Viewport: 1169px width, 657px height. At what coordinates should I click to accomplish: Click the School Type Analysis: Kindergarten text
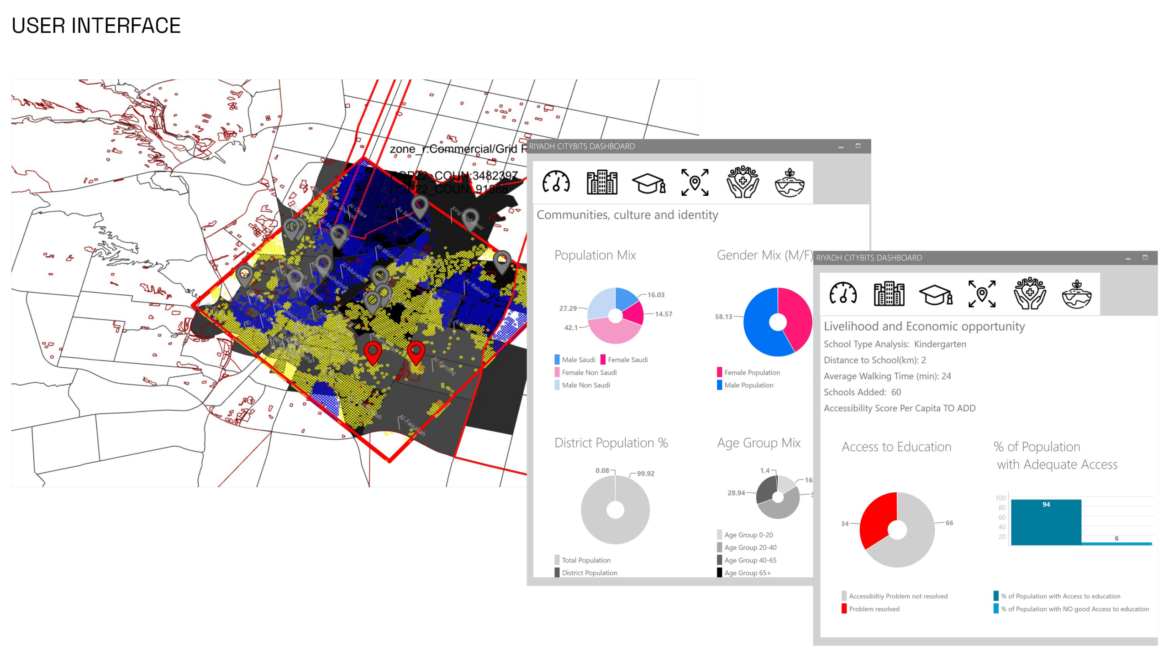click(x=895, y=344)
